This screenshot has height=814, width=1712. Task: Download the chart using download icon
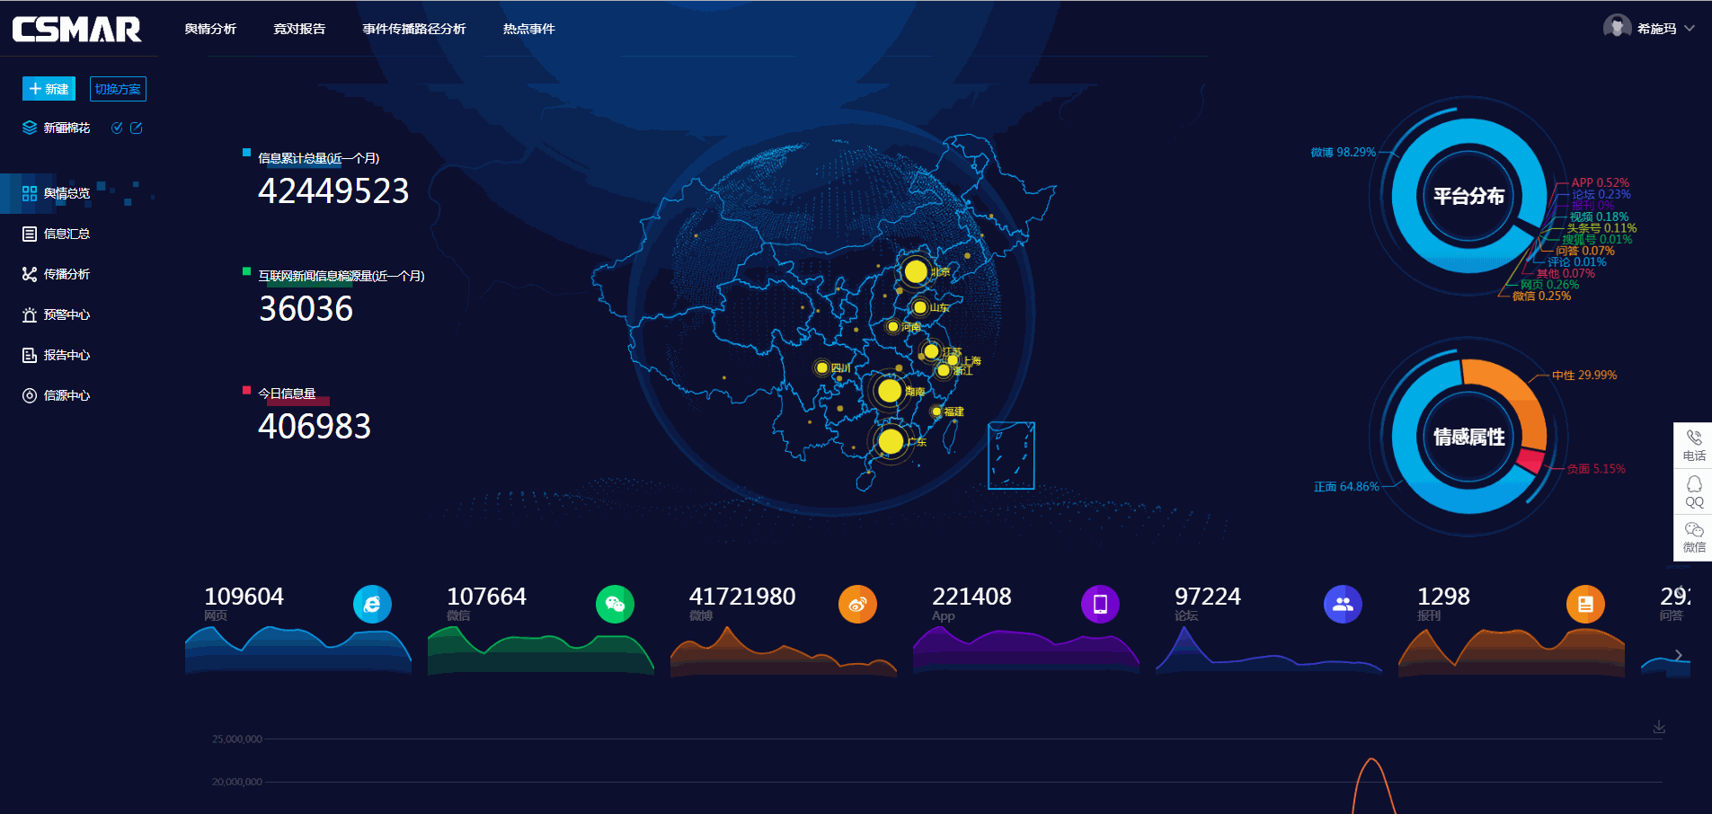coord(1659,727)
